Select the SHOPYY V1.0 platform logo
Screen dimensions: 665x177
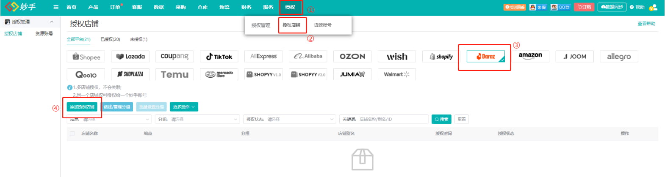click(x=263, y=74)
